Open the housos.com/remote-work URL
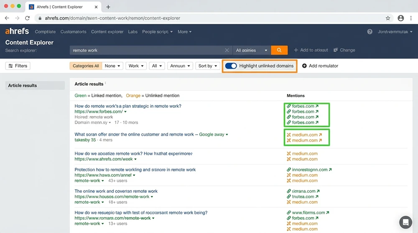 [112, 197]
